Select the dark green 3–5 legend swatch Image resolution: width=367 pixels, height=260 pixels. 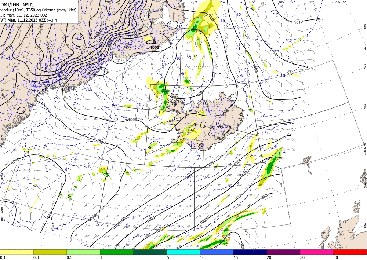150,252
